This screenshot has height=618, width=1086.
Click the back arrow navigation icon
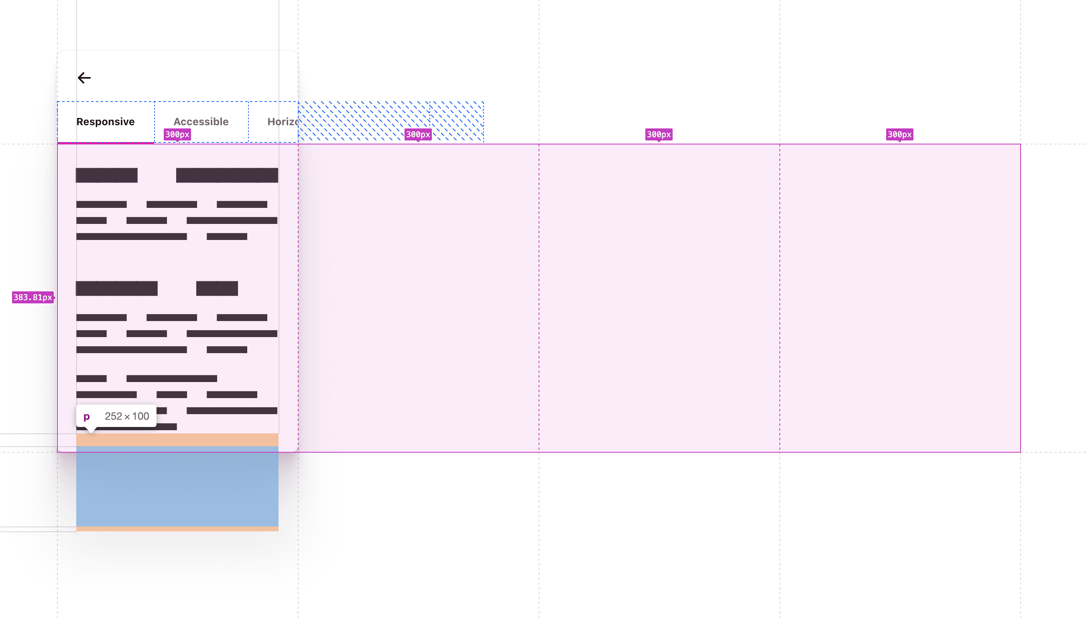click(84, 77)
